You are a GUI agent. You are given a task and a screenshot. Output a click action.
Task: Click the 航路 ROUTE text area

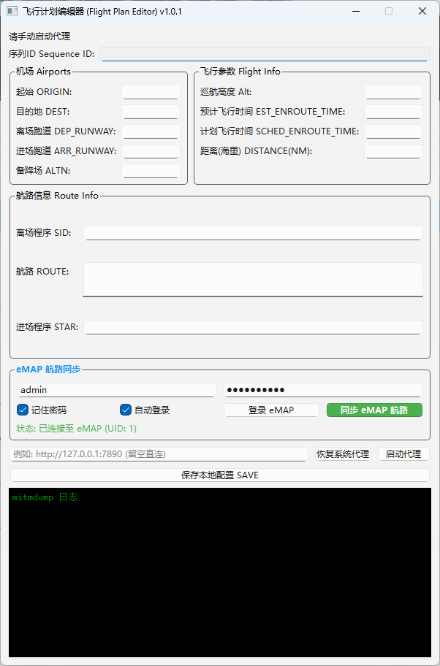pyautogui.click(x=253, y=280)
